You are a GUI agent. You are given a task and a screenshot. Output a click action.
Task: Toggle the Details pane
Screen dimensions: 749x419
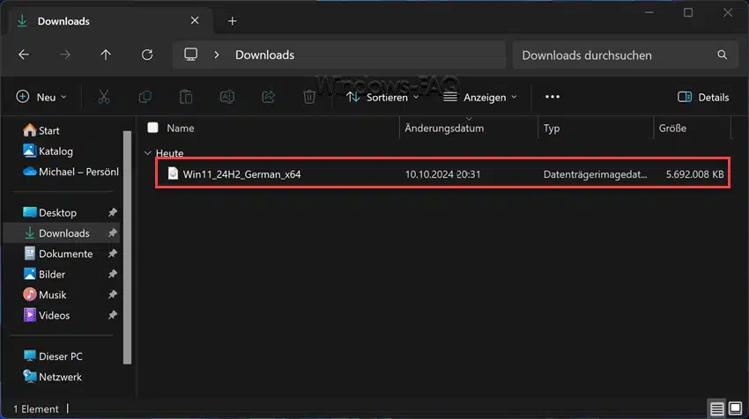(x=703, y=97)
